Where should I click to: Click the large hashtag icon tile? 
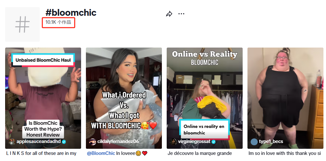click(x=22, y=24)
